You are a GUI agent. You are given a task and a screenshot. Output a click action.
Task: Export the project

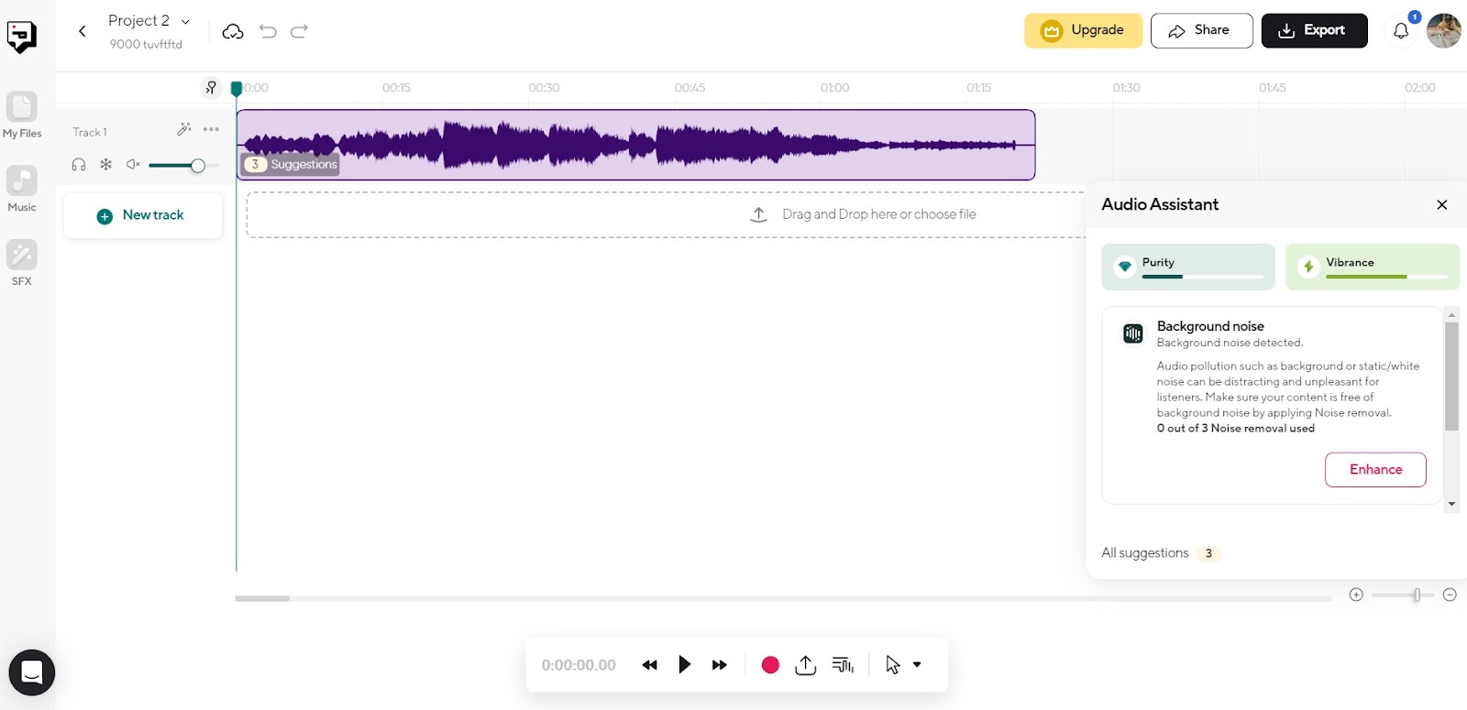[x=1315, y=30]
